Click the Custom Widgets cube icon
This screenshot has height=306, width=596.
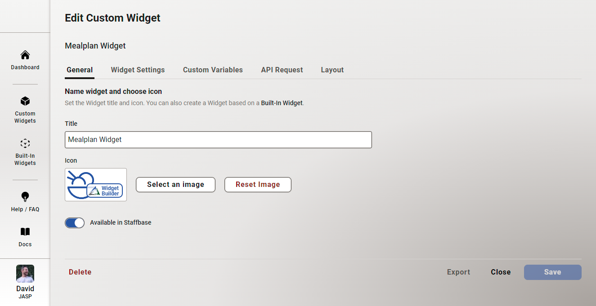coord(25,101)
